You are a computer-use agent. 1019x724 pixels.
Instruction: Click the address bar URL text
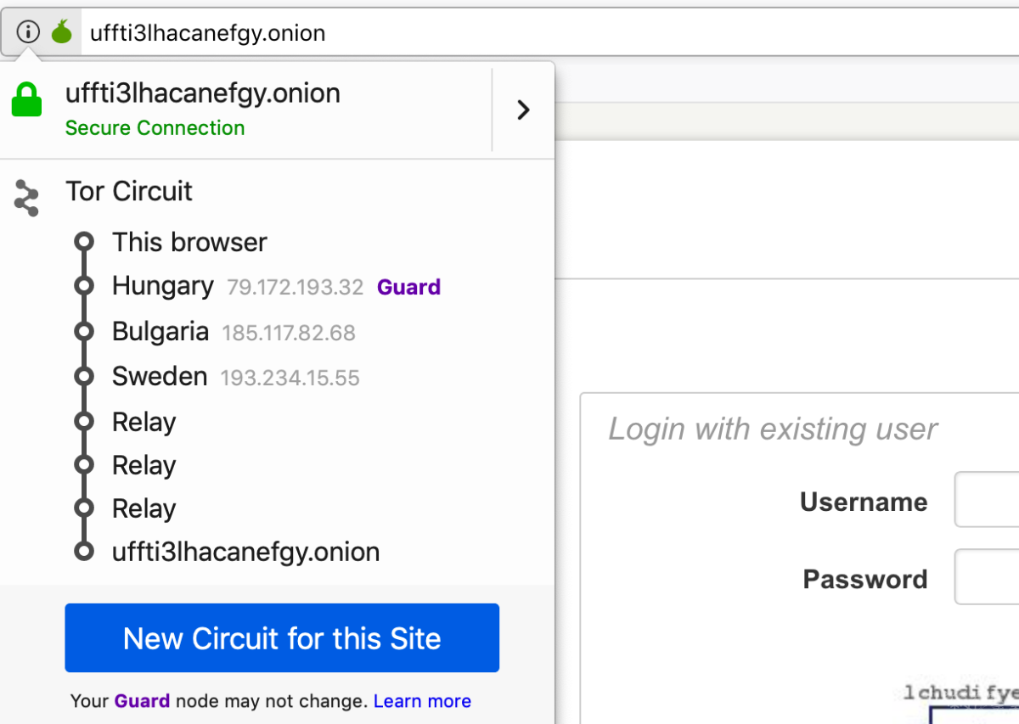pos(207,33)
